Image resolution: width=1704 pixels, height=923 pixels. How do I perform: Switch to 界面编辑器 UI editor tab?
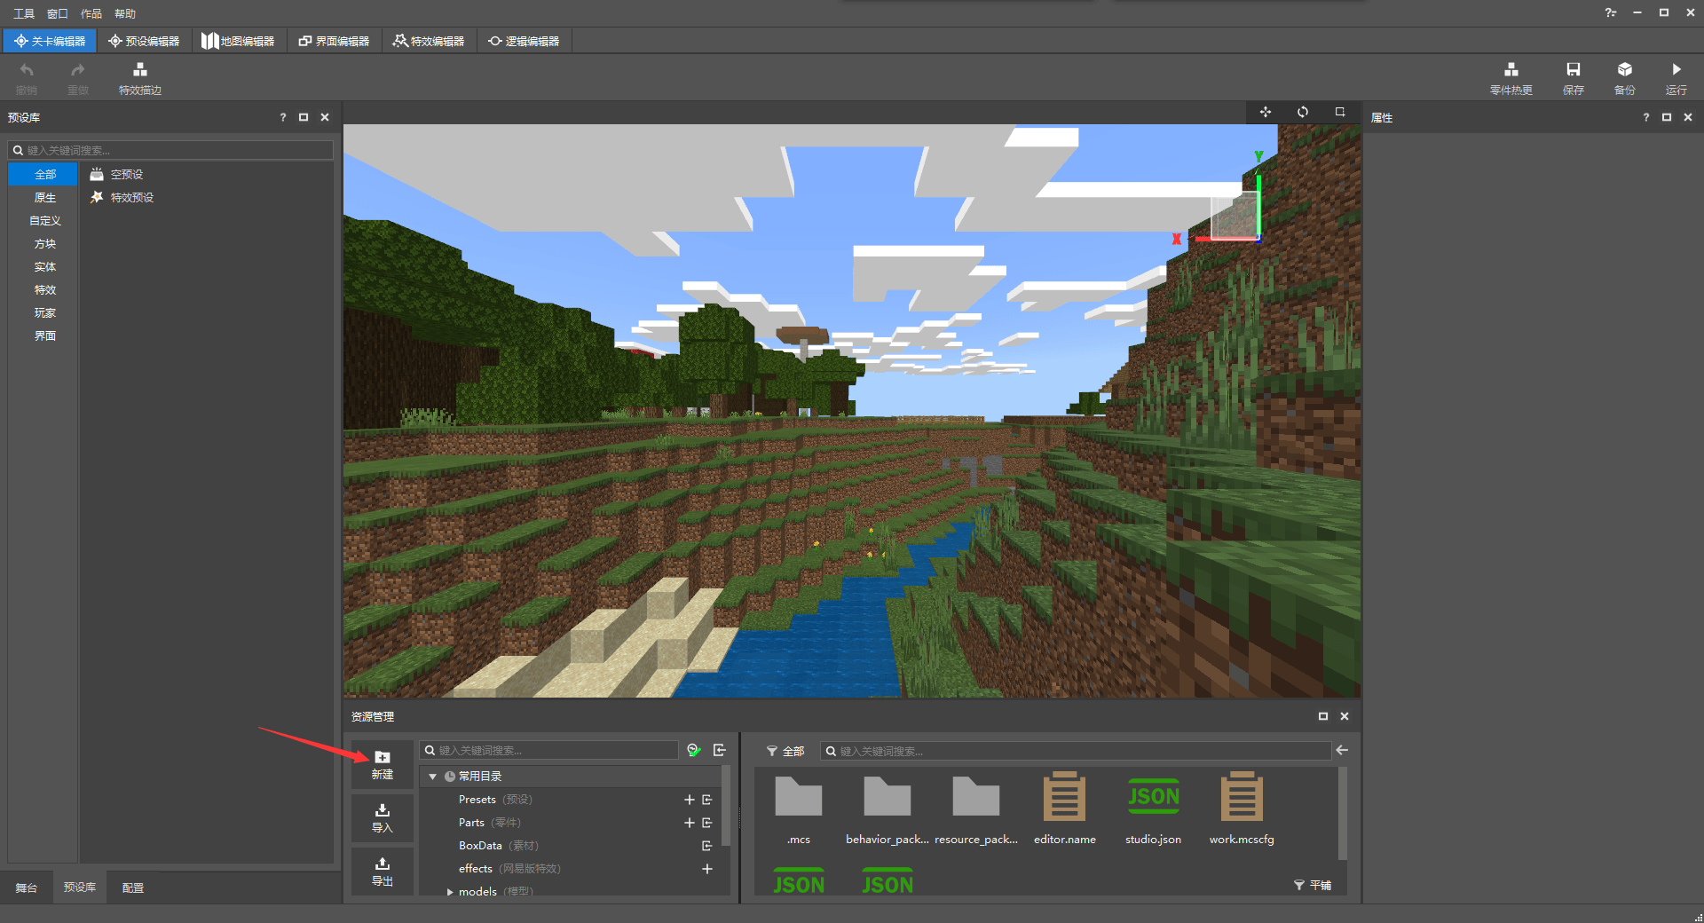click(x=334, y=41)
